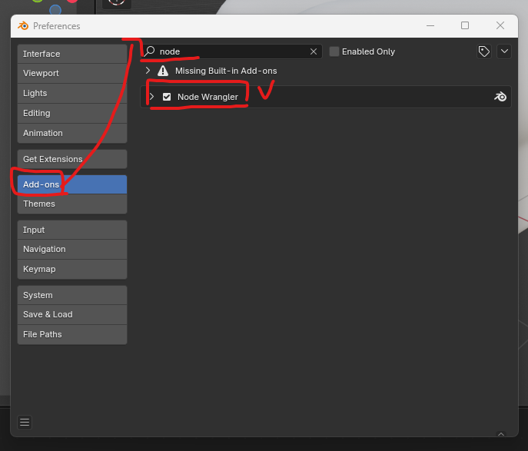
Task: Click the Enabled Only label text
Action: 368,51
